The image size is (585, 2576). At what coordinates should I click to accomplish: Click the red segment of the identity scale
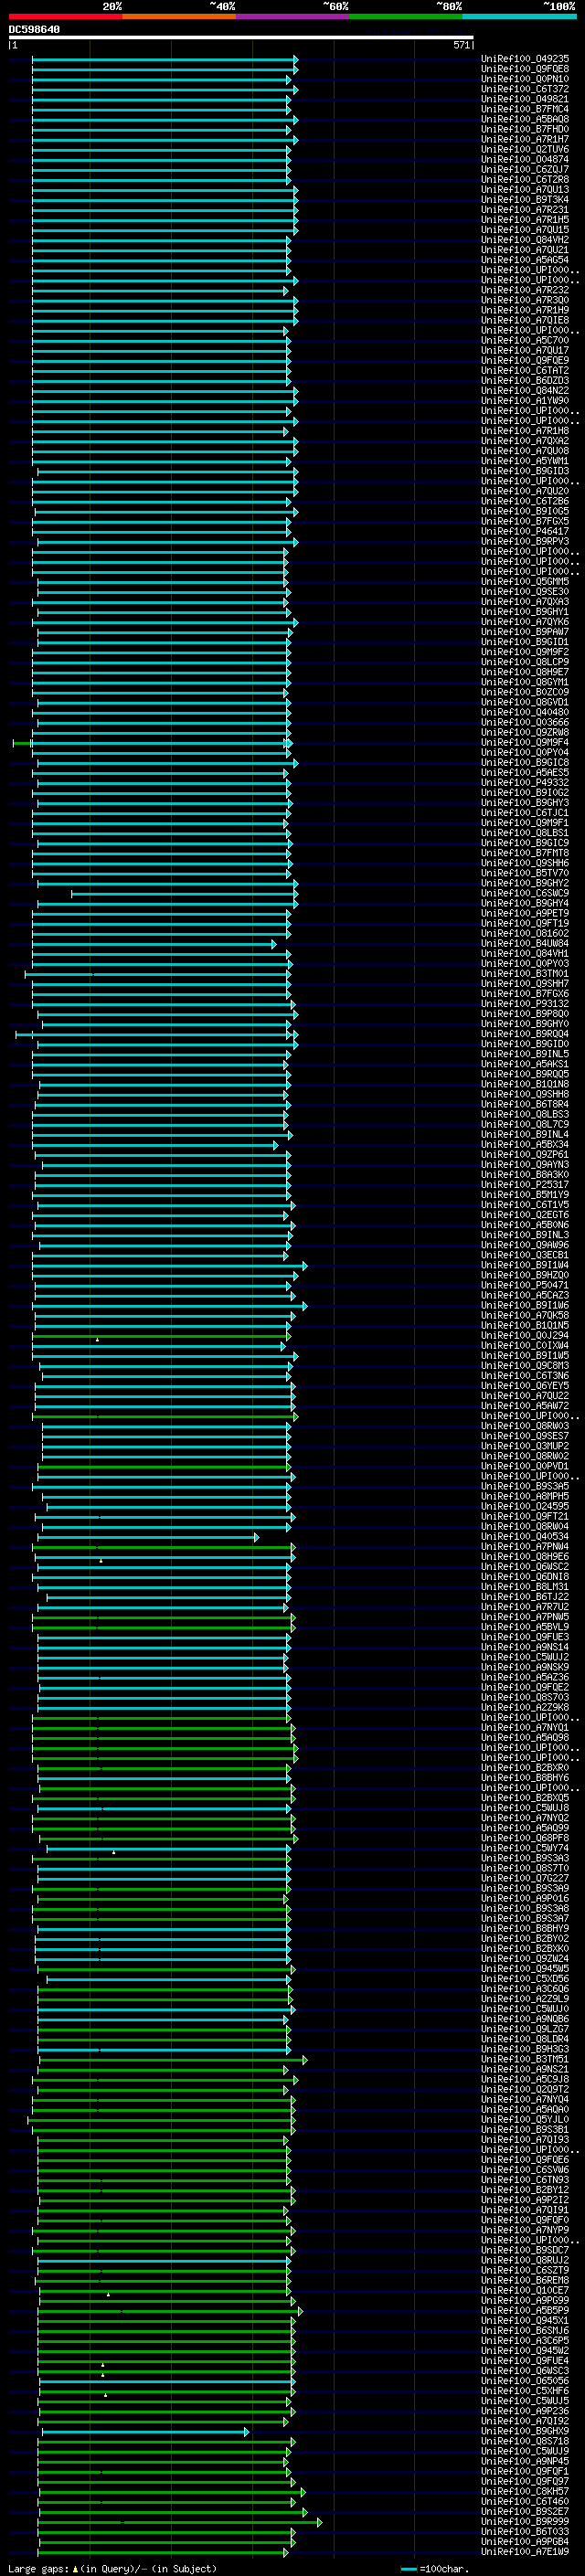[65, 16]
